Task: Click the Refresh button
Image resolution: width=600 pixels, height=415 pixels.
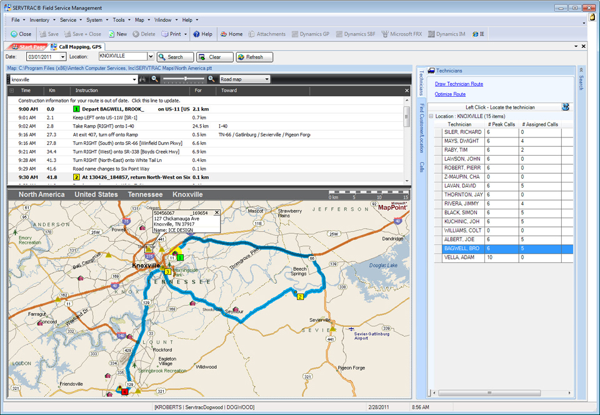Action: (x=254, y=57)
